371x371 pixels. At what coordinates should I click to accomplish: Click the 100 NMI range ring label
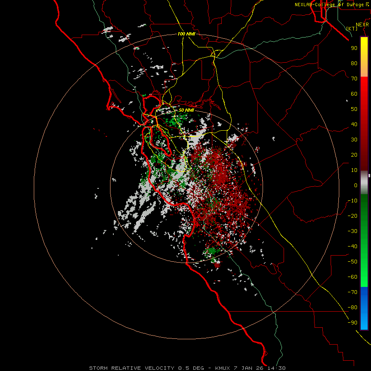pyautogui.click(x=186, y=34)
